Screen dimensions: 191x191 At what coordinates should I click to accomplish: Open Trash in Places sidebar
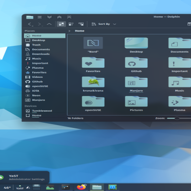coord(45,45)
